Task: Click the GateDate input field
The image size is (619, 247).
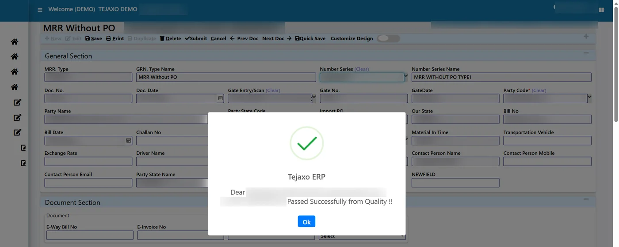Action: pos(455,98)
